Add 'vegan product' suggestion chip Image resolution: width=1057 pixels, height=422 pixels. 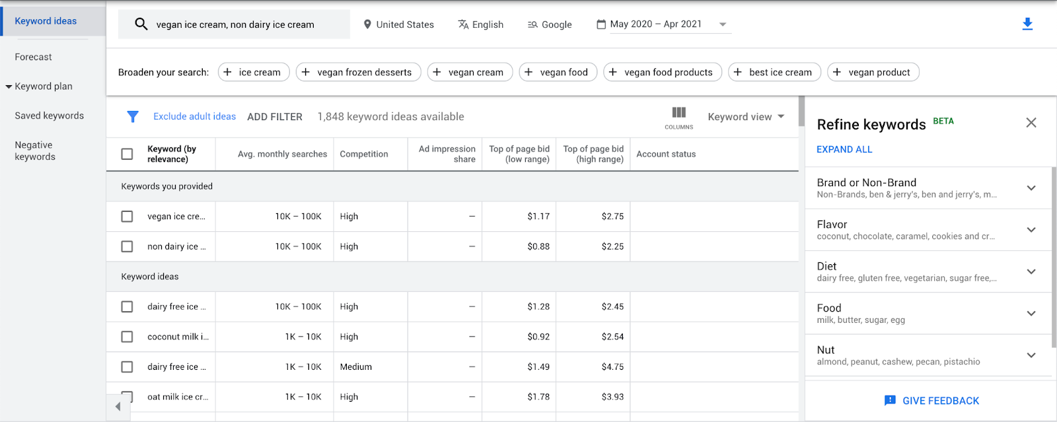click(873, 72)
